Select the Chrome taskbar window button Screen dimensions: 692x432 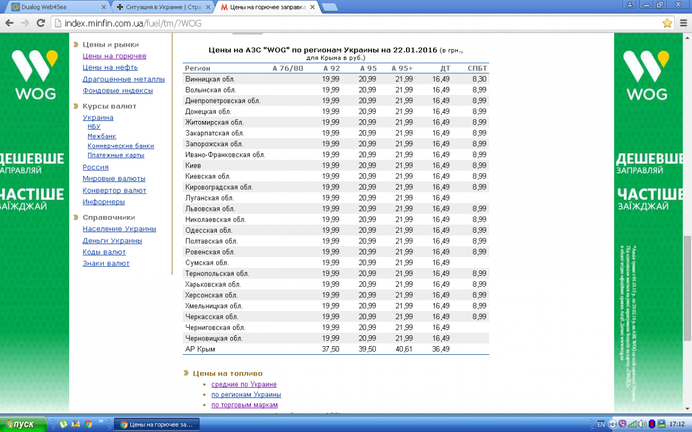click(x=157, y=425)
